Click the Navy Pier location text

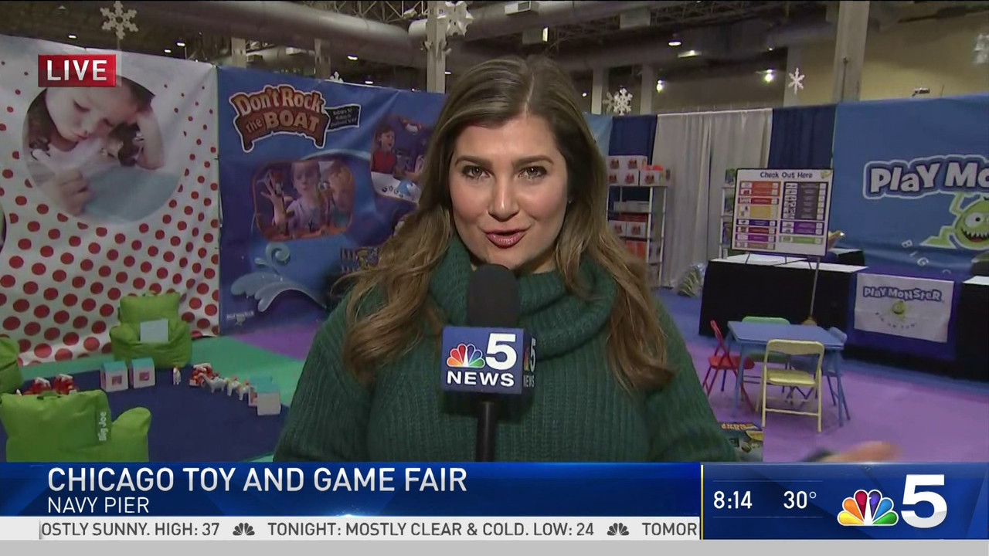coord(98,506)
